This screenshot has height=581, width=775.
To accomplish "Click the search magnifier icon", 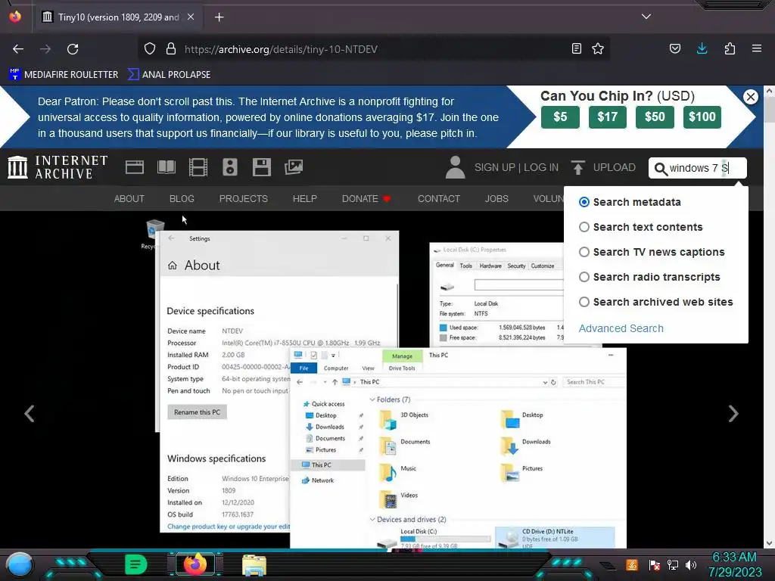I will [660, 169].
